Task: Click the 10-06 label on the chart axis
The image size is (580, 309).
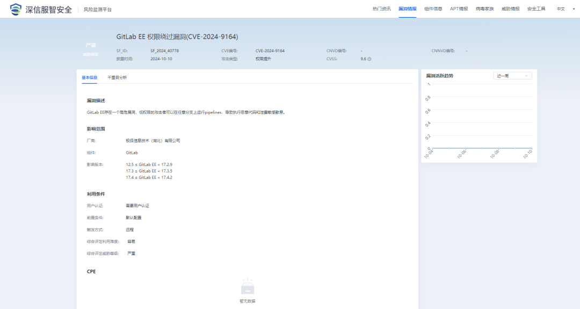Action: [462, 154]
